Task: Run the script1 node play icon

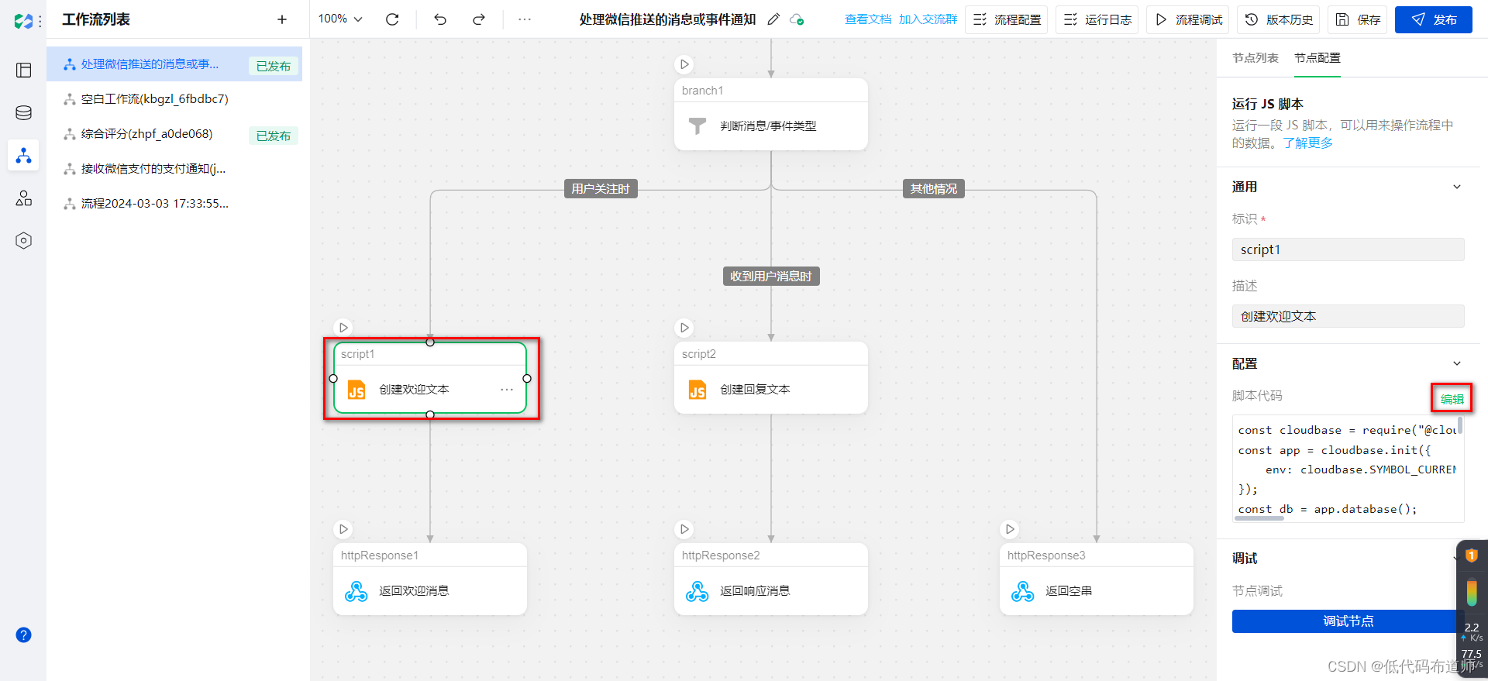Action: click(x=343, y=328)
